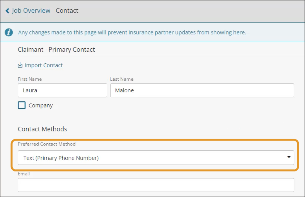Open the Text (Primary Phone Number) dropdown
This screenshot has width=305, height=197.
pyautogui.click(x=156, y=158)
